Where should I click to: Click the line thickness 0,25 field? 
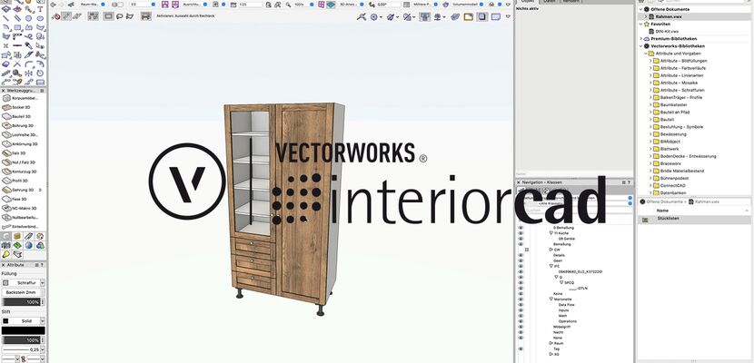[21, 349]
